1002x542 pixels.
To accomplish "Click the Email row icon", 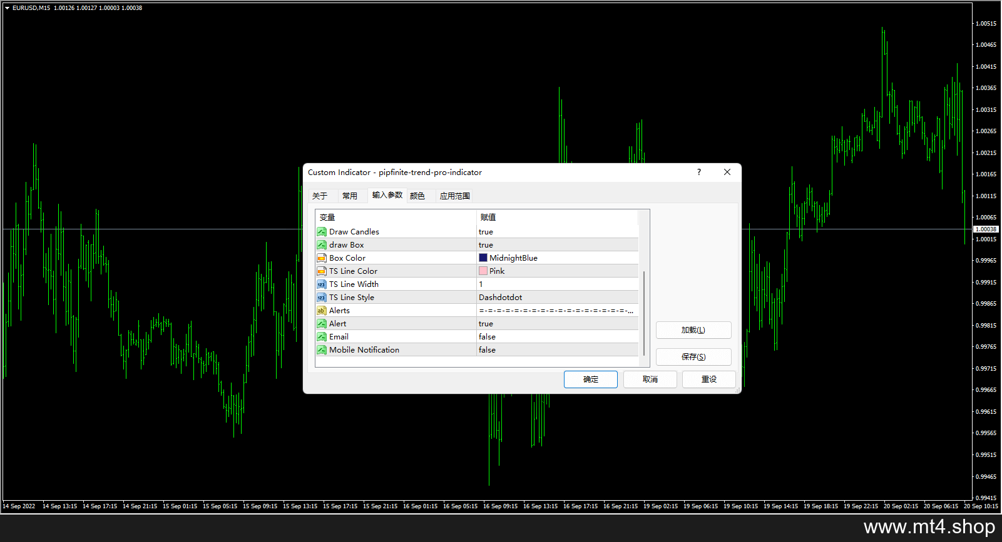I will 321,337.
